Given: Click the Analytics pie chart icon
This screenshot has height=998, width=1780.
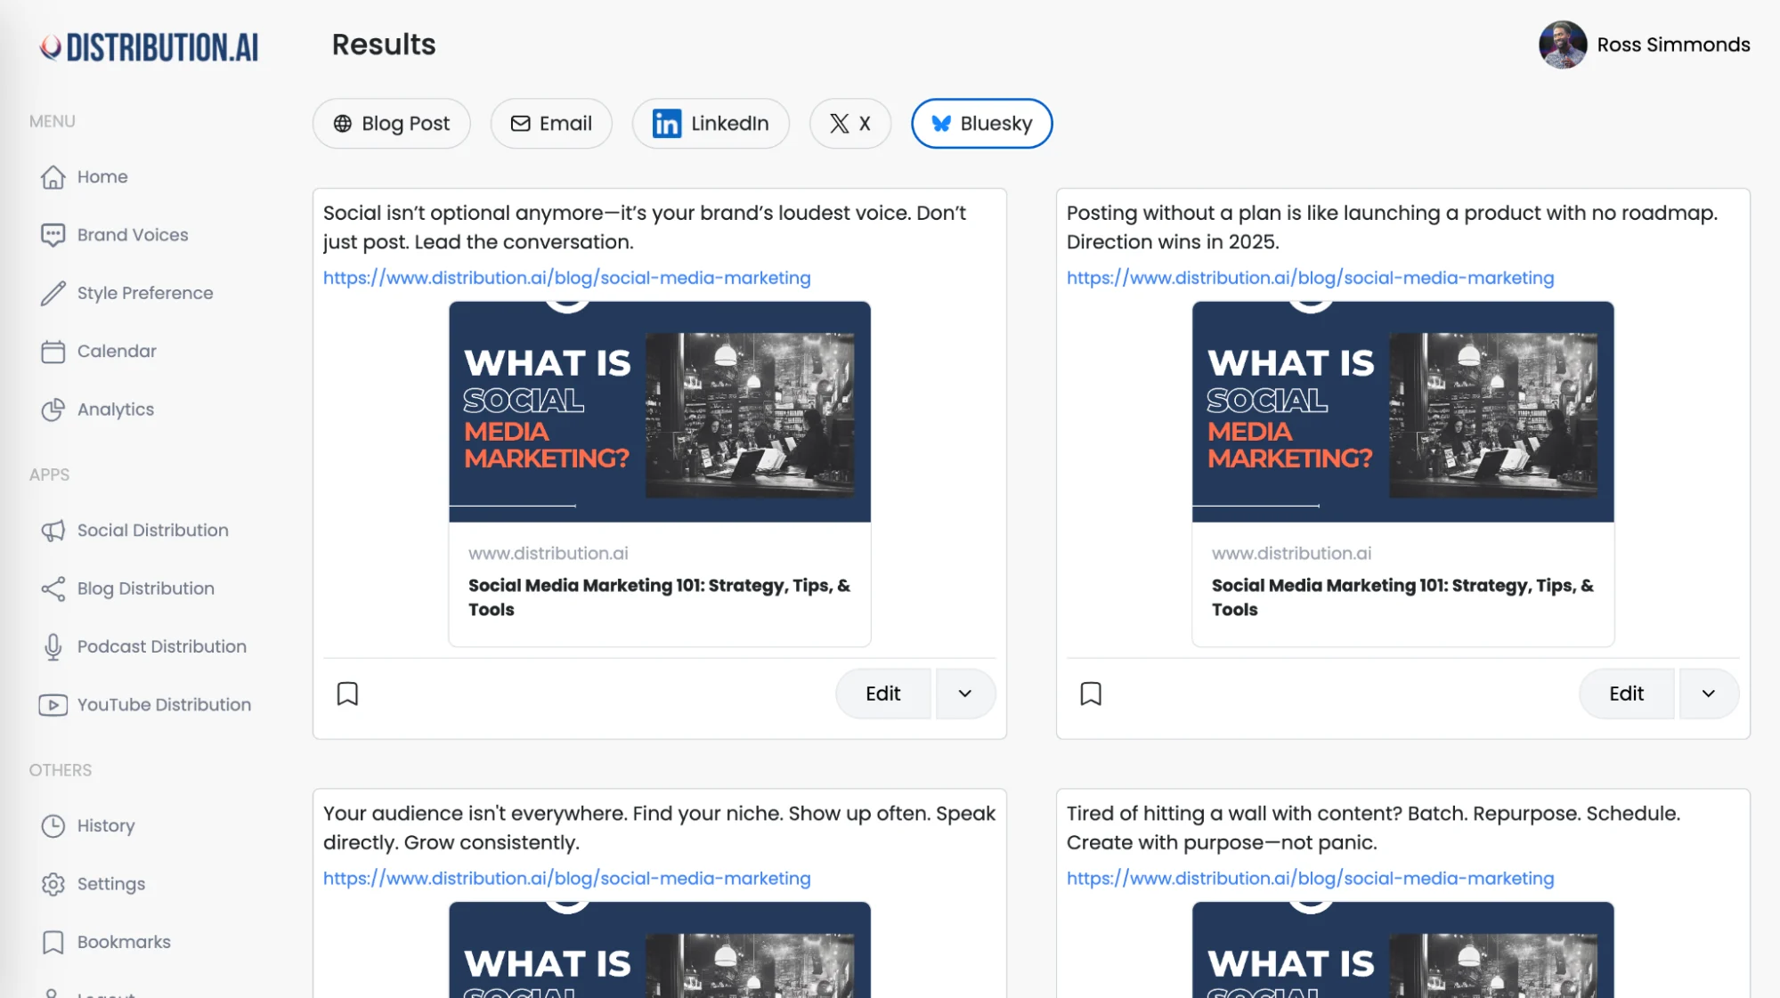Looking at the screenshot, I should click(x=53, y=410).
